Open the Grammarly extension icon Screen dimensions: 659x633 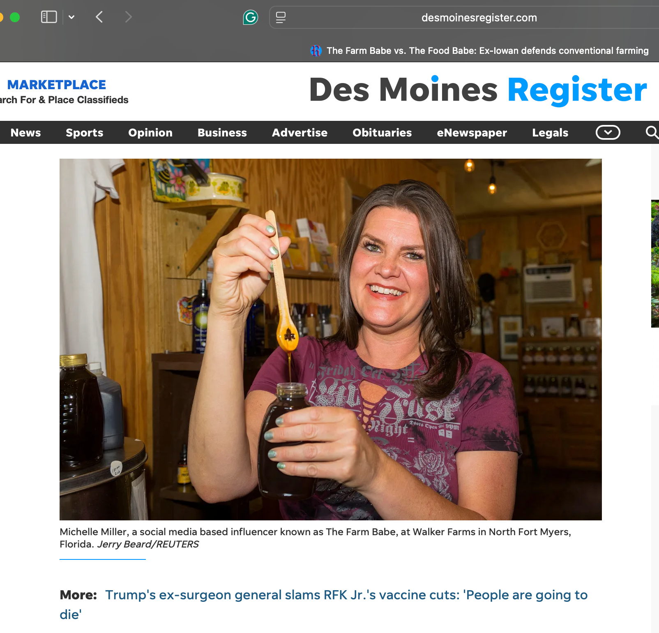[x=251, y=17]
